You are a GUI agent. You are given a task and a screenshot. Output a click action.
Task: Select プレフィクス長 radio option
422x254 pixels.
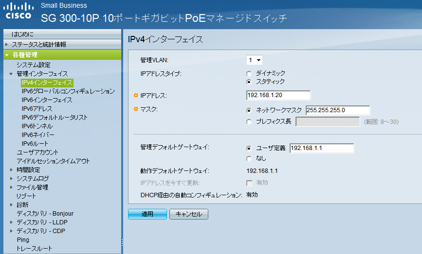click(249, 122)
